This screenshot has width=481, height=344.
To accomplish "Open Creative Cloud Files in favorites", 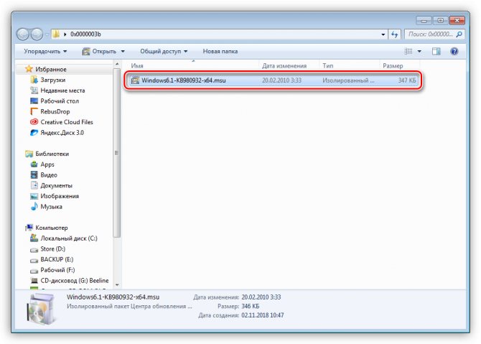I will pos(67,122).
